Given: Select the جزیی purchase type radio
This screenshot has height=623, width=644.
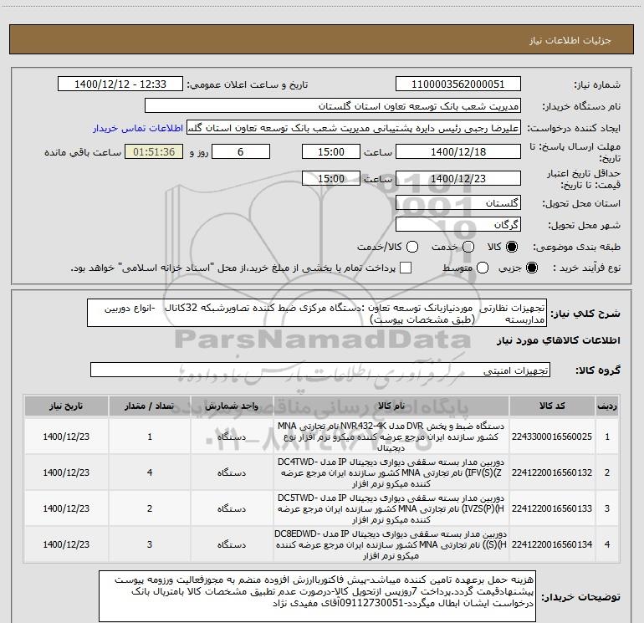Looking at the screenshot, I should pyautogui.click(x=531, y=268).
